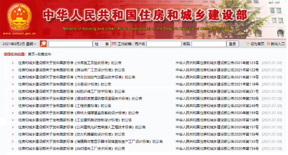Open the 动力机器基础设计标准 announcement

pos(72,134)
